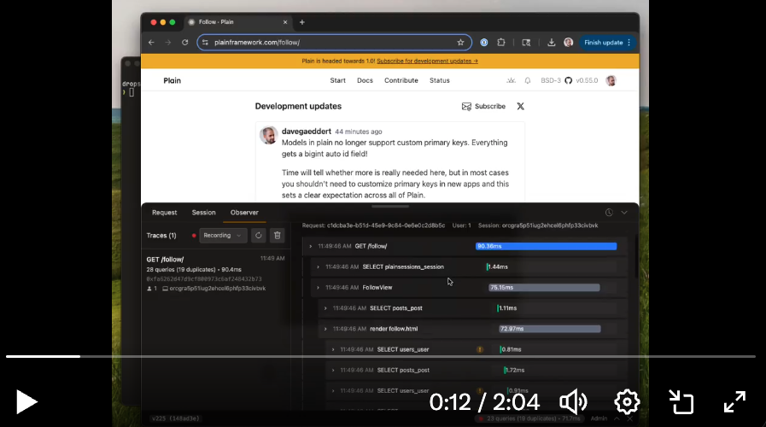Open Start in site navigation

pyautogui.click(x=337, y=80)
